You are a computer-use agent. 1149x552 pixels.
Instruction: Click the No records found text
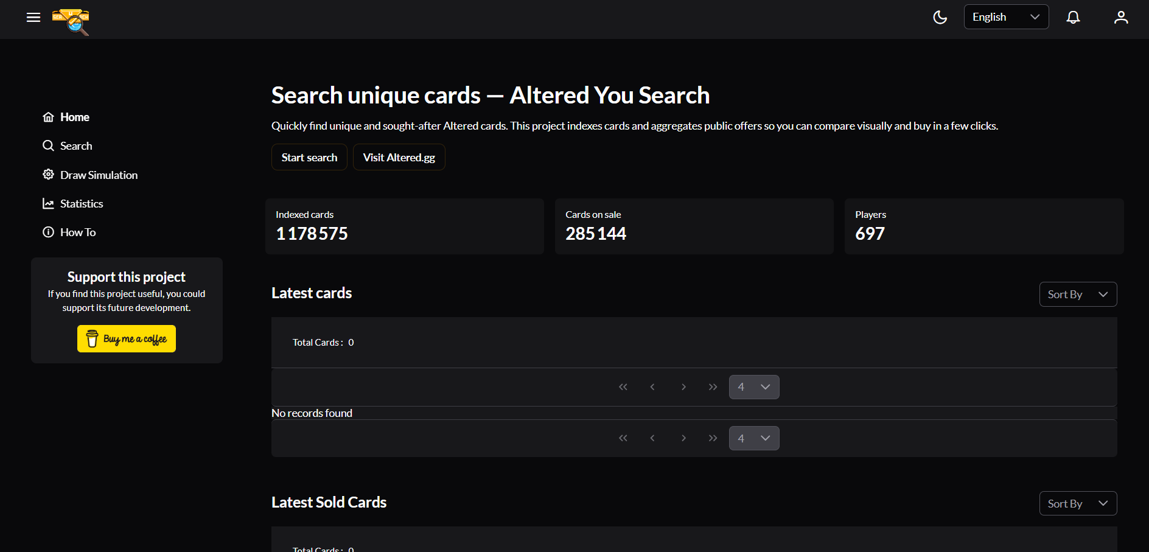pyautogui.click(x=312, y=413)
